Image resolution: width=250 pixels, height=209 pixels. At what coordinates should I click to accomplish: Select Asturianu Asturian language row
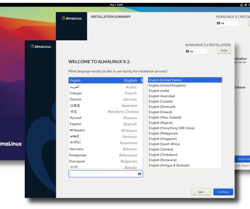click(106, 149)
